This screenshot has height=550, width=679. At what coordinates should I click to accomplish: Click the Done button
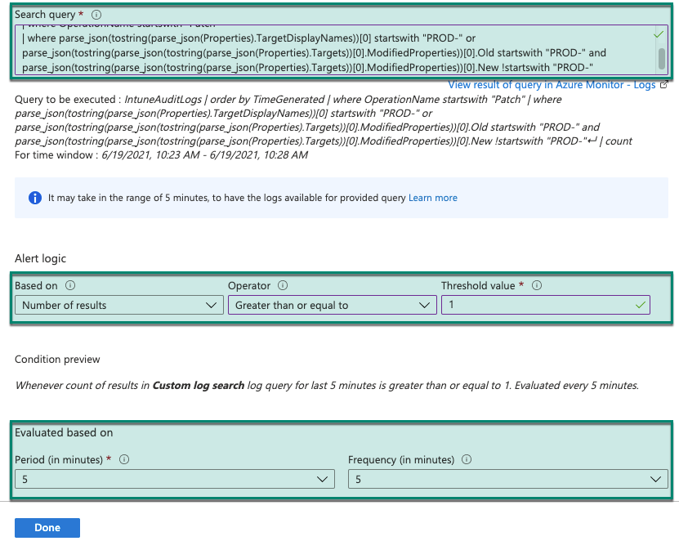pyautogui.click(x=47, y=527)
